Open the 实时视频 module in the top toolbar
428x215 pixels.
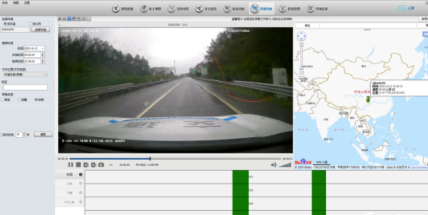pyautogui.click(x=180, y=9)
